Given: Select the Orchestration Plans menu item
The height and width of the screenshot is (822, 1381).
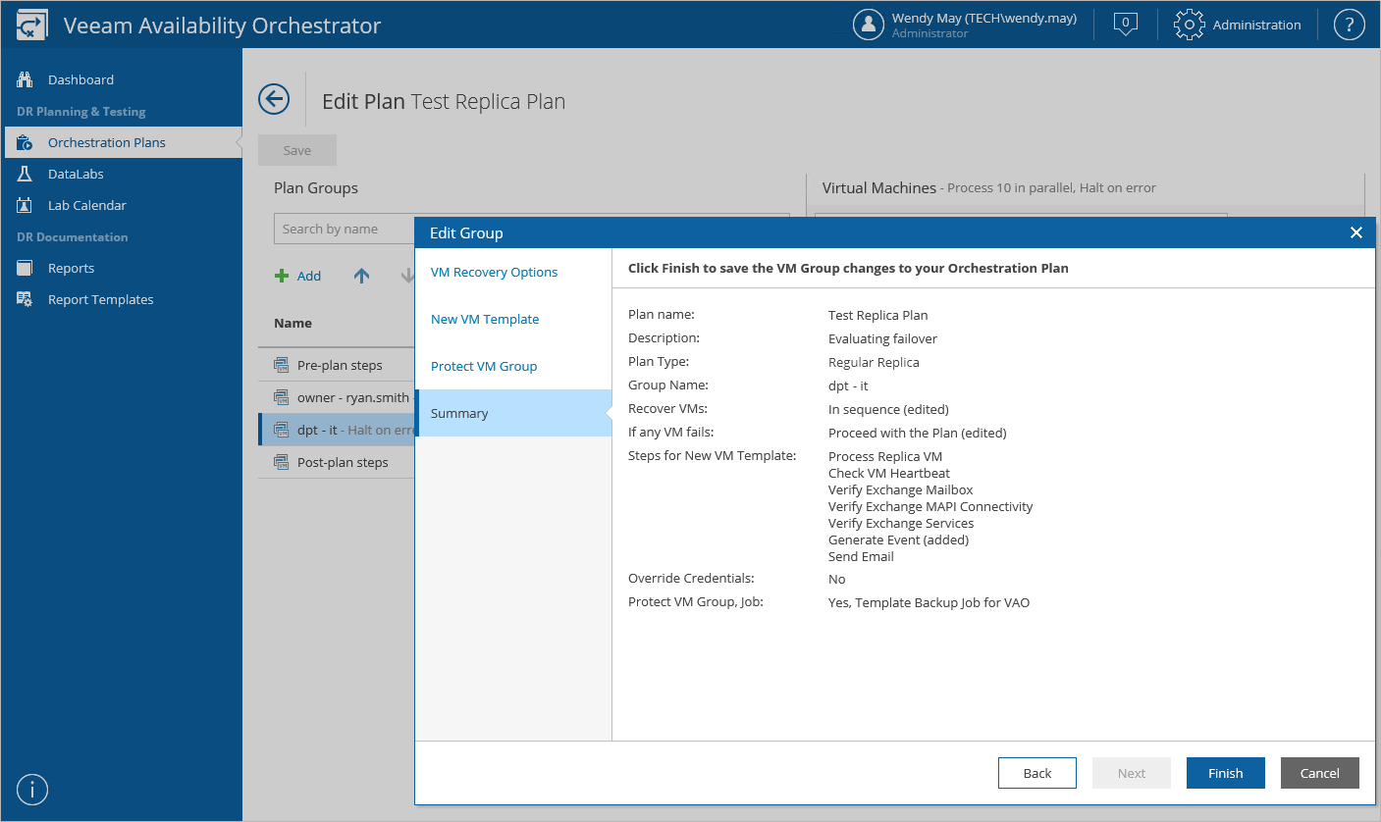Looking at the screenshot, I should 107,142.
